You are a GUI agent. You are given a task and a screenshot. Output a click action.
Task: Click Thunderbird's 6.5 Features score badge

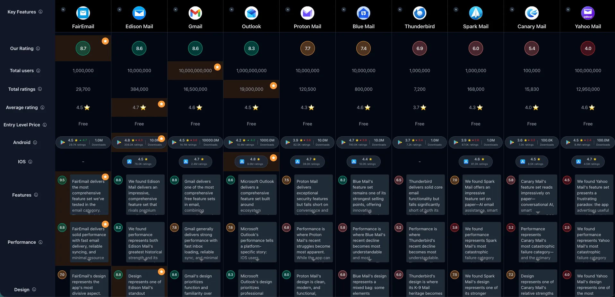pyautogui.click(x=399, y=180)
